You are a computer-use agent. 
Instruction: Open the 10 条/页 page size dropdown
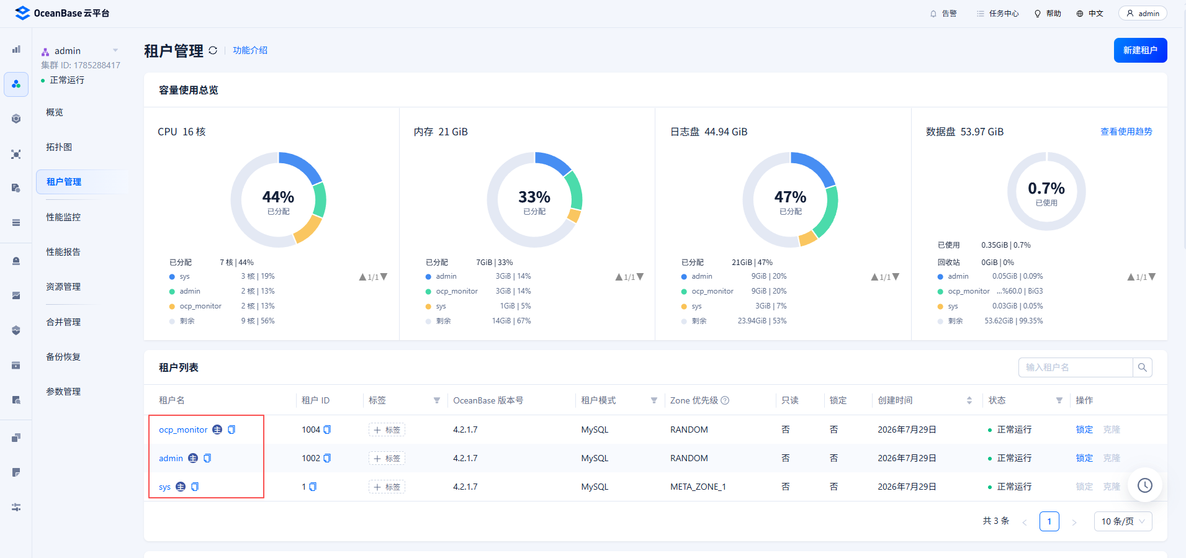pyautogui.click(x=1123, y=521)
